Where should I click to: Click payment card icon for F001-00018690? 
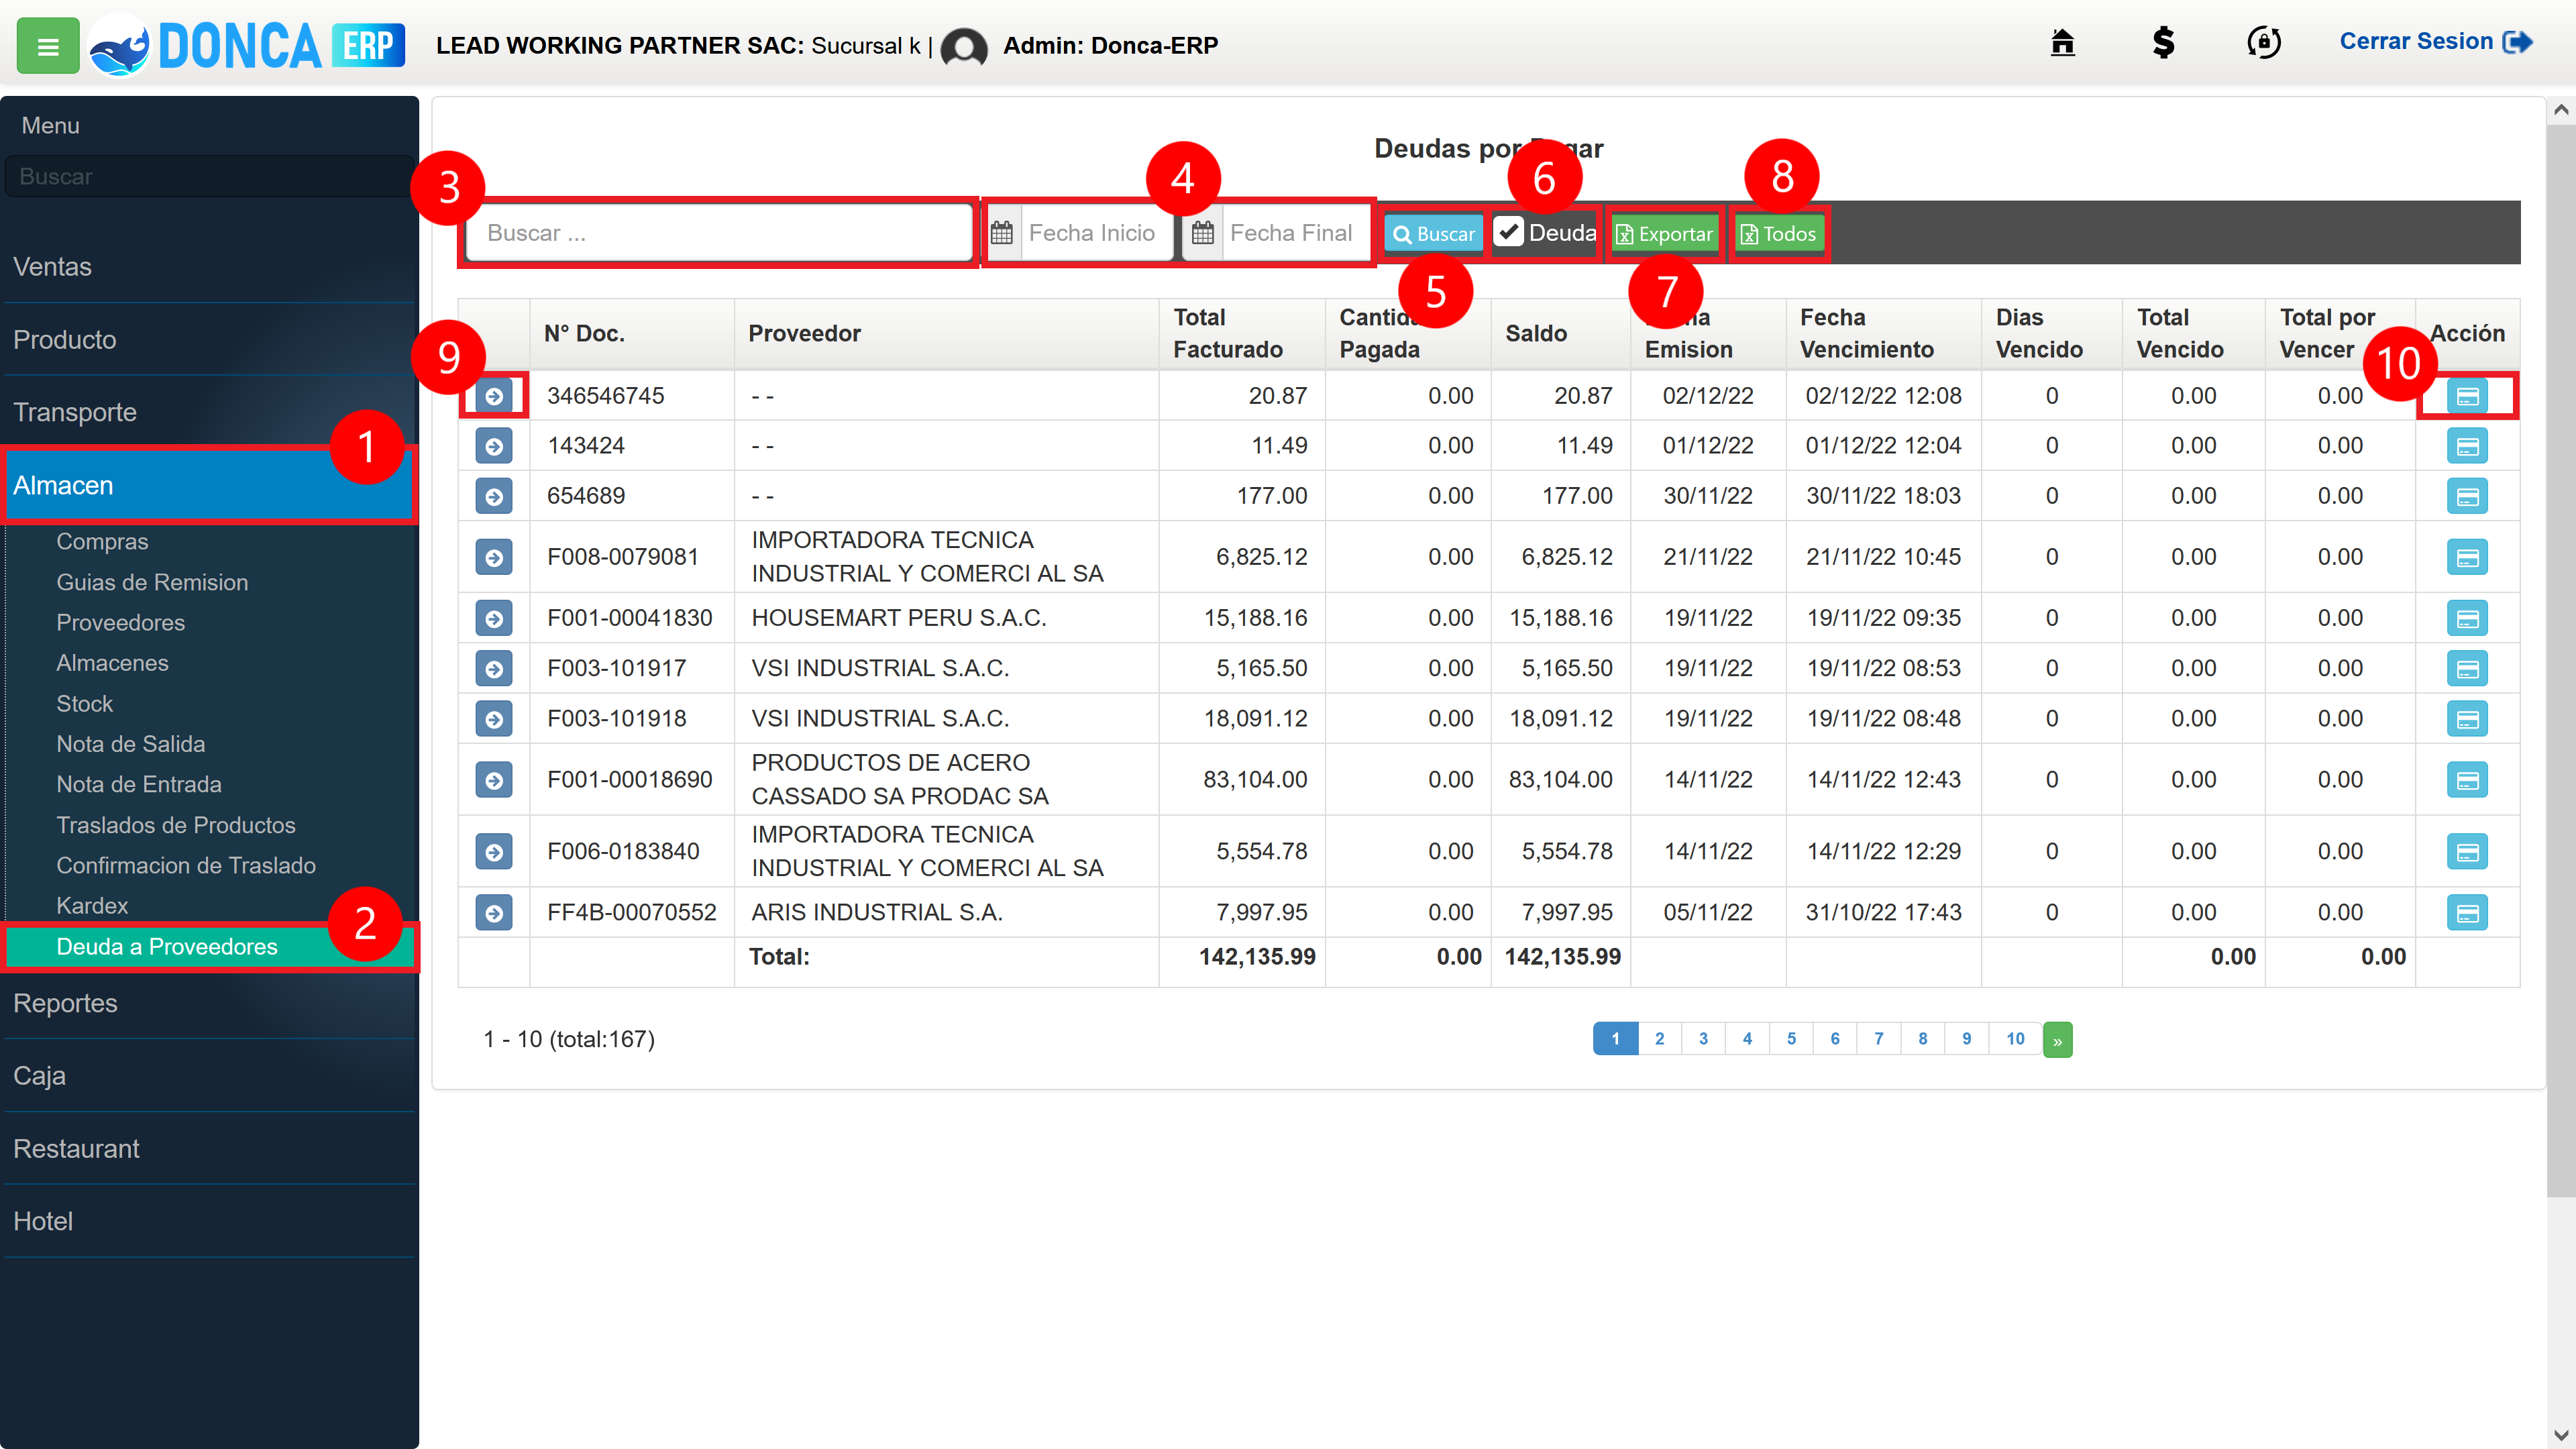(2467, 779)
